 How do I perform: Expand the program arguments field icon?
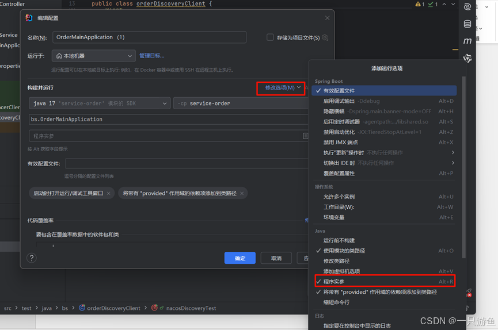pyautogui.click(x=305, y=136)
